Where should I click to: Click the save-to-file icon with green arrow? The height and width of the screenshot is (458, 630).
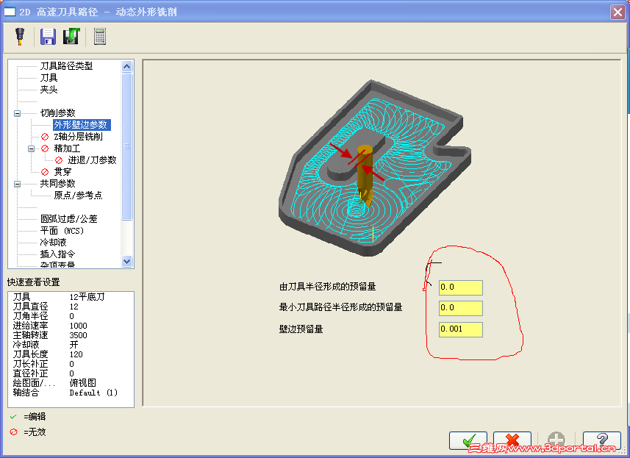tap(71, 35)
